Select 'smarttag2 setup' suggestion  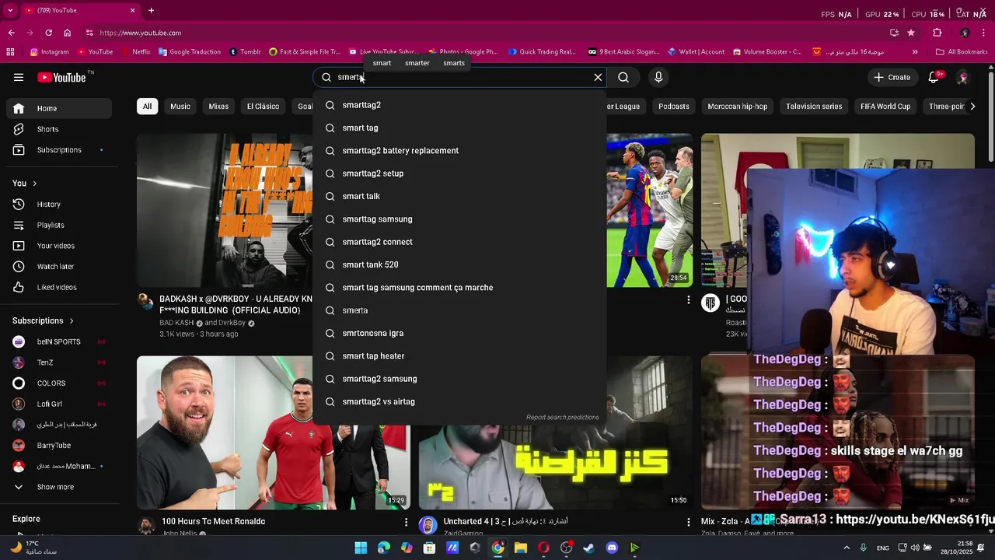(459, 173)
